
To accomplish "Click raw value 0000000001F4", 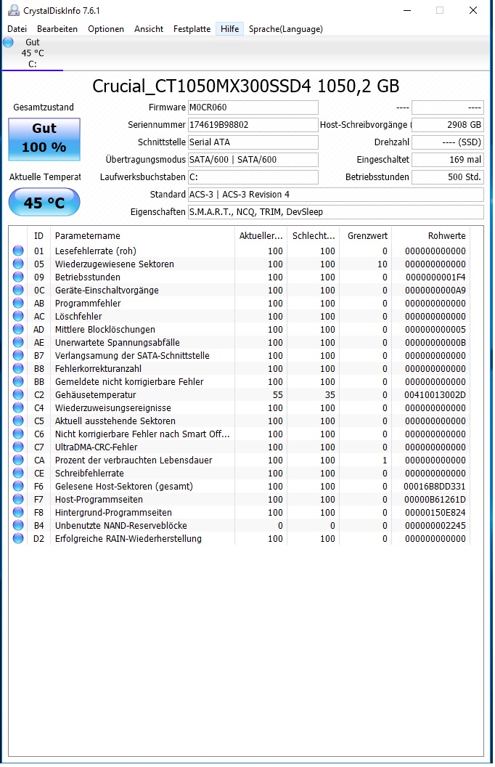I will click(x=435, y=277).
